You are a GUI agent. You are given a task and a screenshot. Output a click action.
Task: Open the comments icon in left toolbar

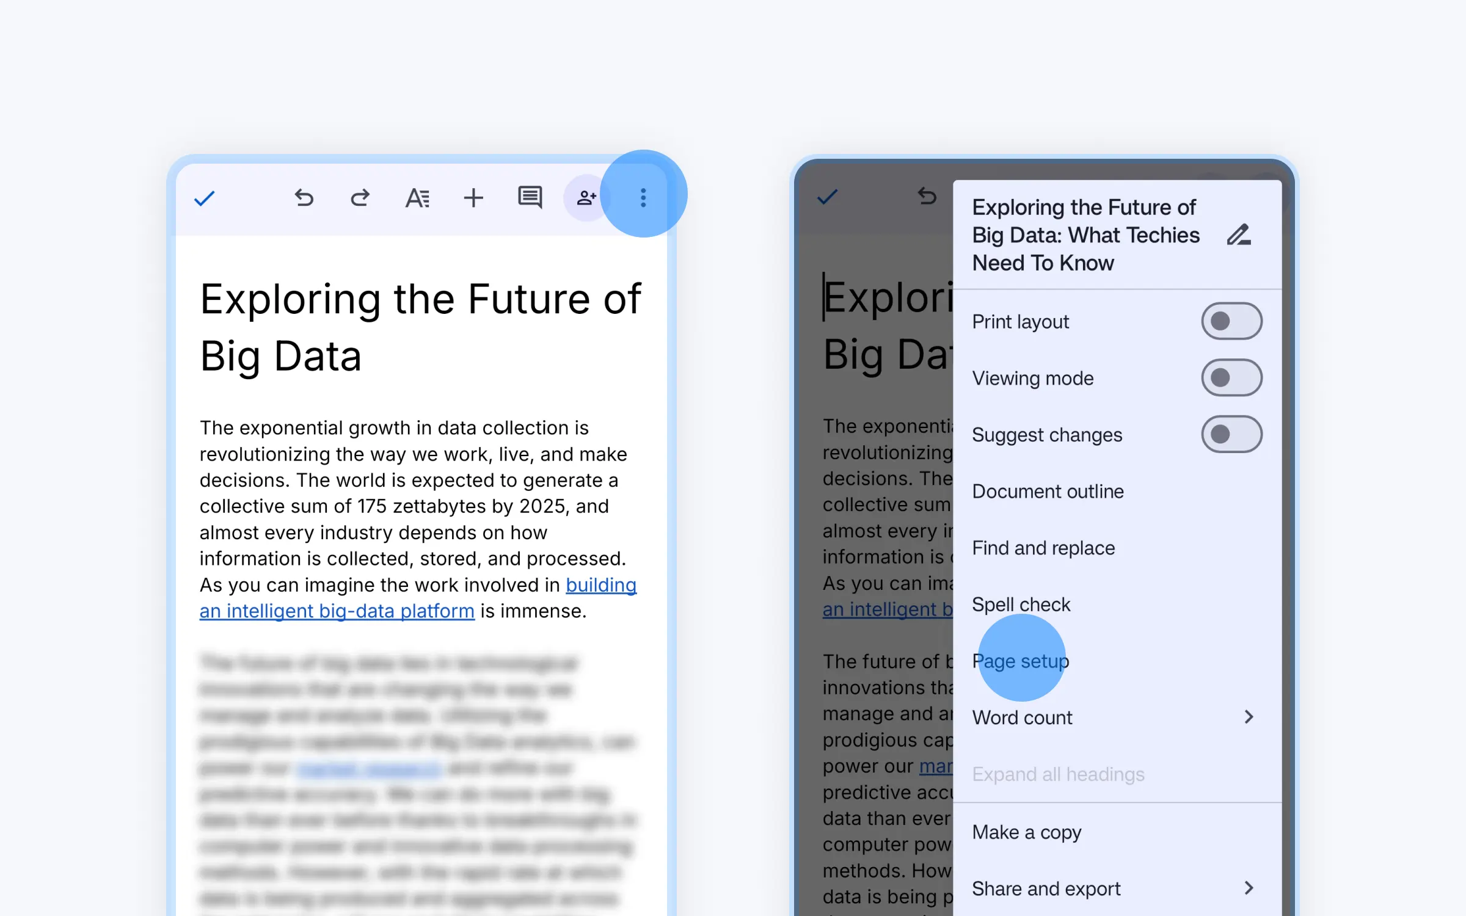tap(530, 198)
